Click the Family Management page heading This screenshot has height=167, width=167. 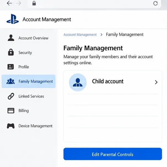pos(93,48)
